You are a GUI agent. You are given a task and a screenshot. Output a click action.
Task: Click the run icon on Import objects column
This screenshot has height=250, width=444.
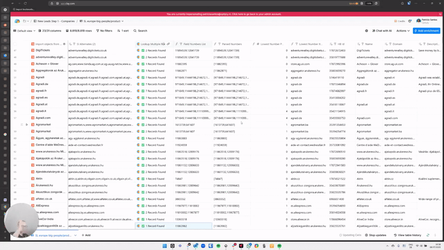pos(64,44)
